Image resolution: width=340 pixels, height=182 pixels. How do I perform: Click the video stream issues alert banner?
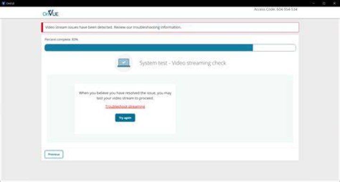pyautogui.click(x=170, y=27)
